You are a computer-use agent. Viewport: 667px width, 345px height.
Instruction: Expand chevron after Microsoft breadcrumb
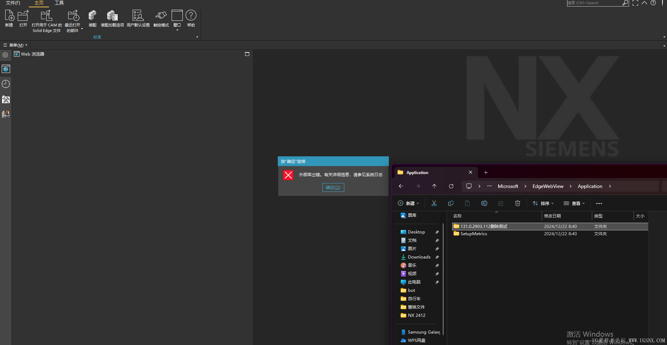pos(525,186)
